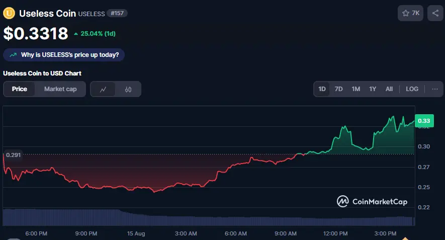The height and width of the screenshot is (240, 445).
Task: Click the 6:00 PM time axis label
Action: 36,233
